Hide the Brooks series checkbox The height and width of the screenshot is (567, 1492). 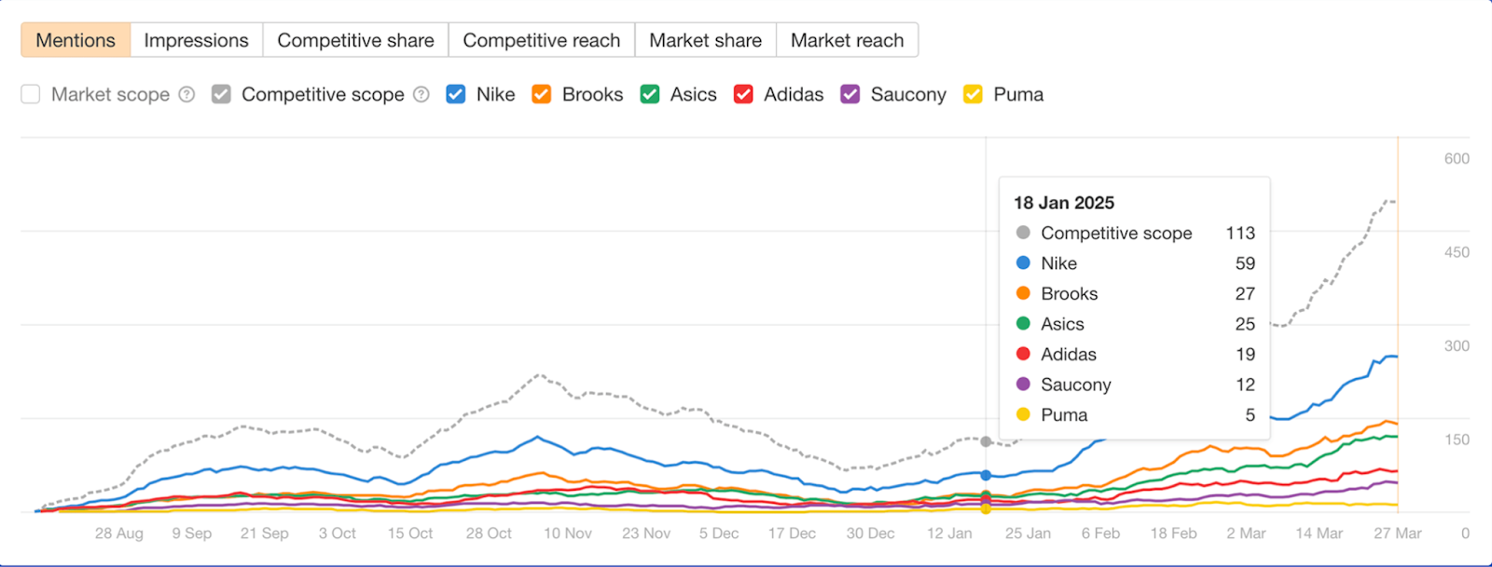click(x=542, y=94)
